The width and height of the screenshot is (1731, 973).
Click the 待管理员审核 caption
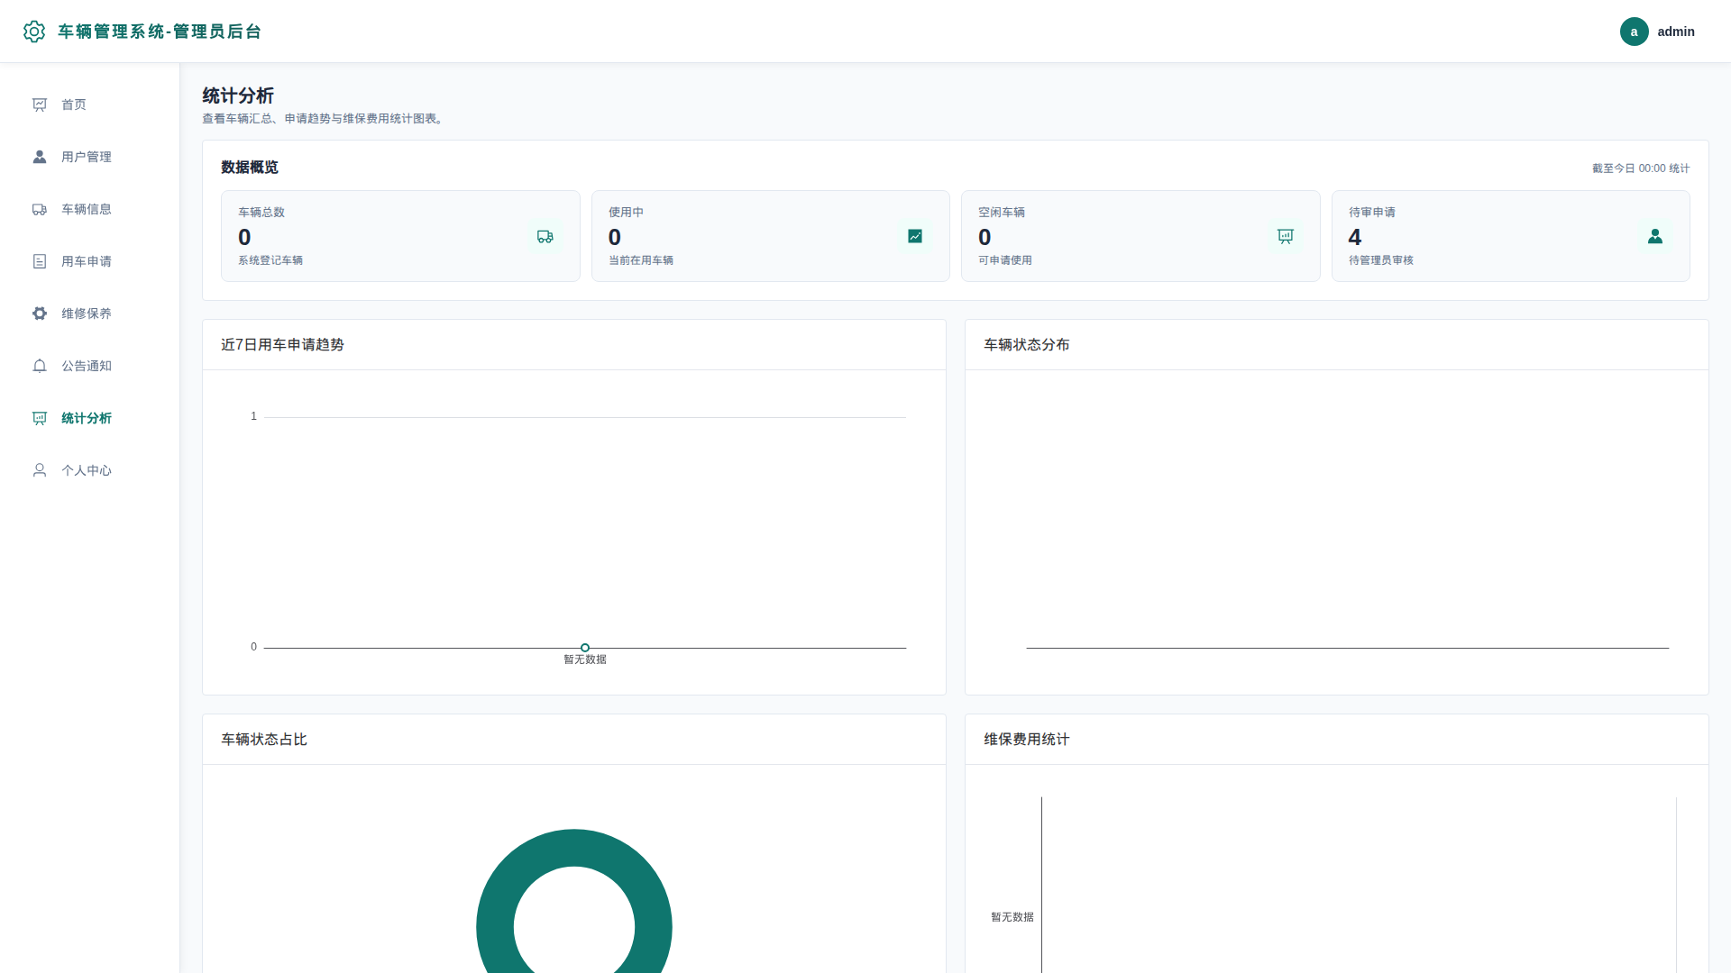pyautogui.click(x=1381, y=260)
